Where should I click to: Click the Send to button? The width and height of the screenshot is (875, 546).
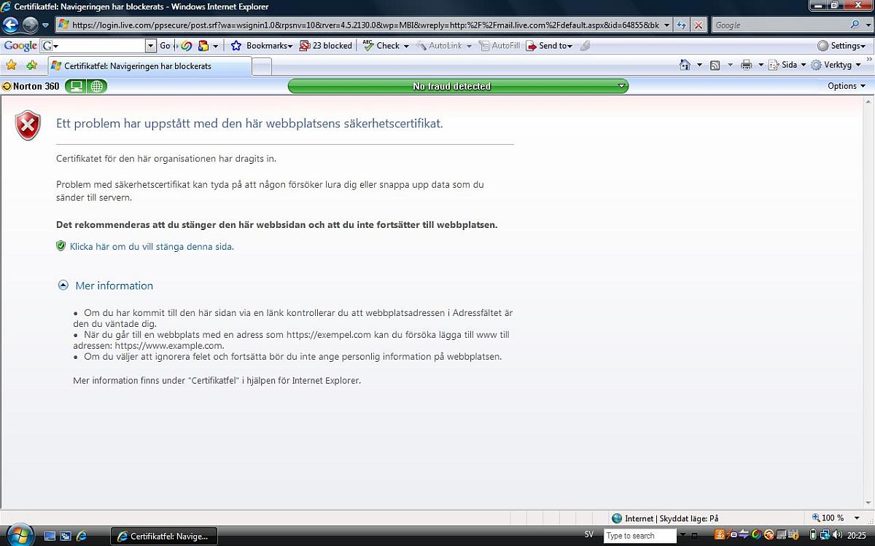550,46
